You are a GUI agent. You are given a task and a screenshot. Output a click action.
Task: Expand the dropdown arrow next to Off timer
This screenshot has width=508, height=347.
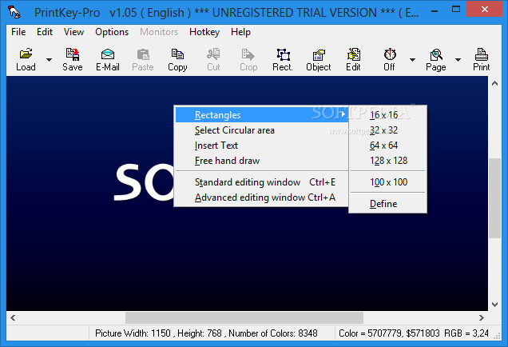click(x=412, y=60)
